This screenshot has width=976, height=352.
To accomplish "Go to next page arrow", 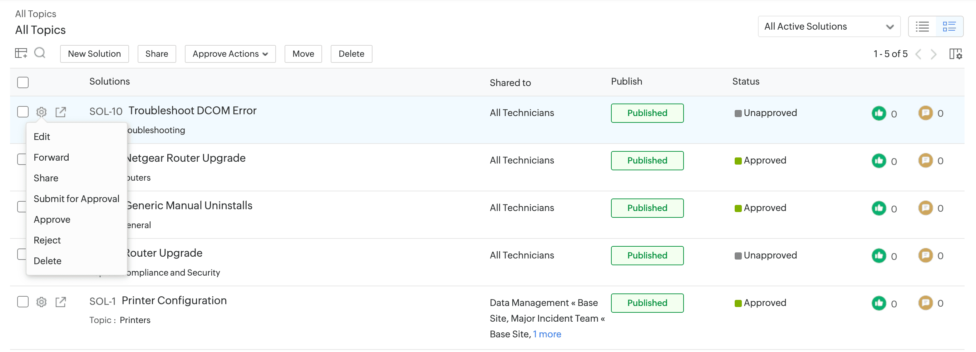I will (933, 54).
